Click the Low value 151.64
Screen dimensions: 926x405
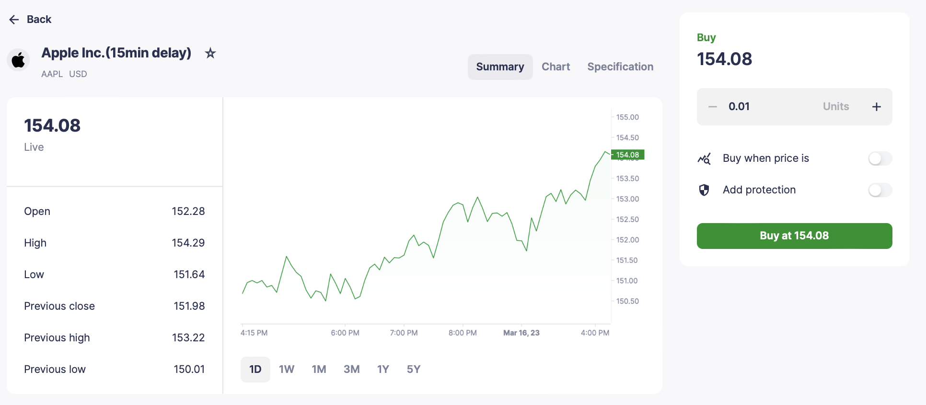coord(189,275)
